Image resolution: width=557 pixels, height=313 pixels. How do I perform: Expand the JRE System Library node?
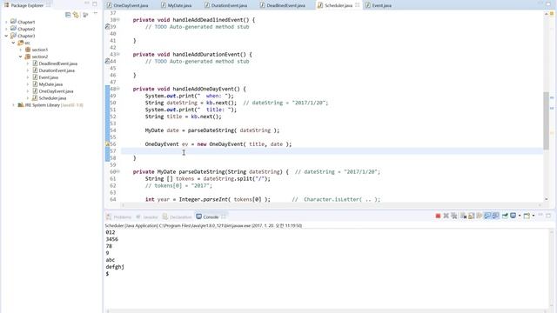[x=13, y=105]
